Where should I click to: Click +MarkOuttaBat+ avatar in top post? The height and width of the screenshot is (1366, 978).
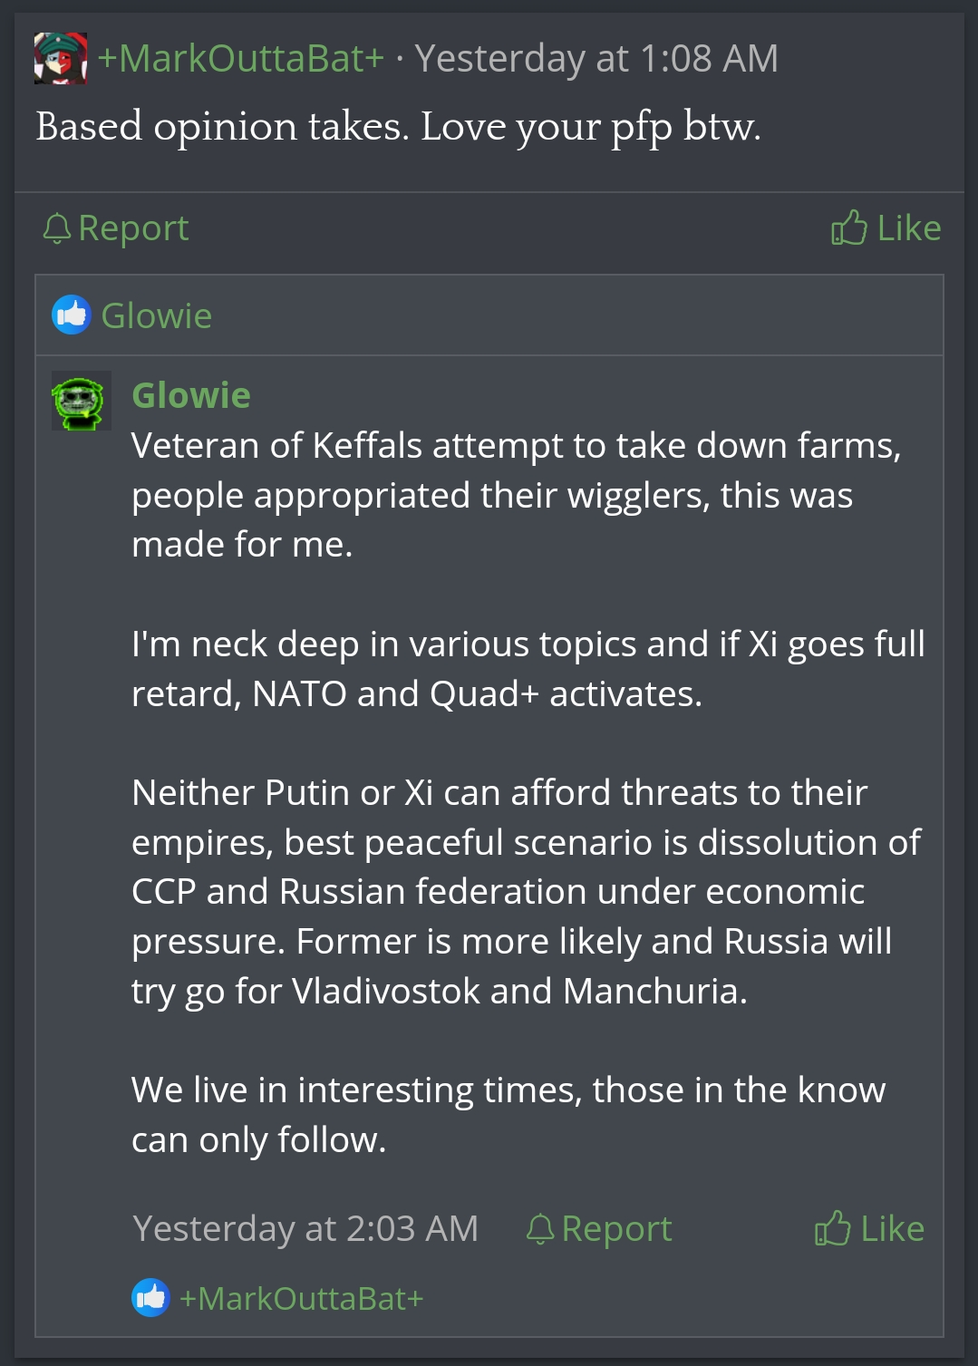(x=60, y=58)
